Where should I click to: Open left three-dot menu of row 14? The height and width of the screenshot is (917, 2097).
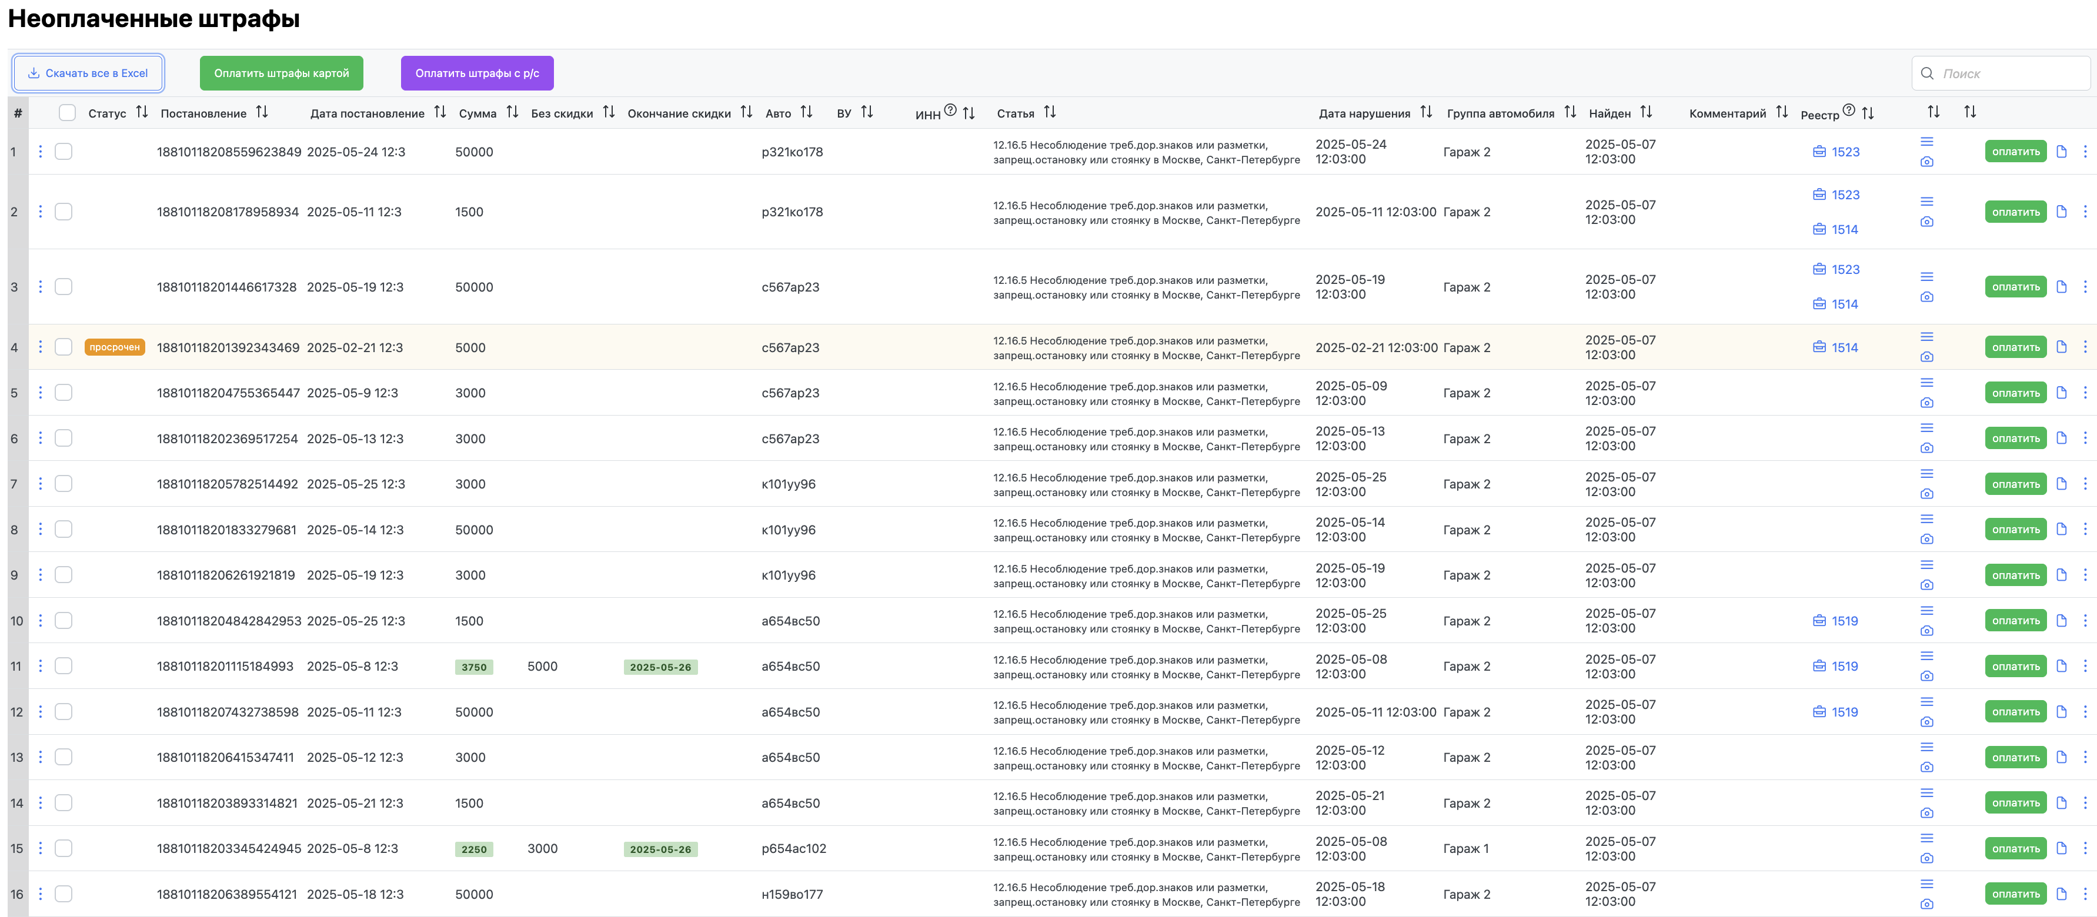pos(40,802)
